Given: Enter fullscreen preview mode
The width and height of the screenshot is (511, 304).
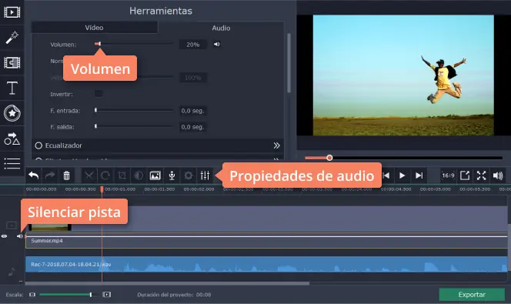Looking at the screenshot, I should pyautogui.click(x=481, y=175).
